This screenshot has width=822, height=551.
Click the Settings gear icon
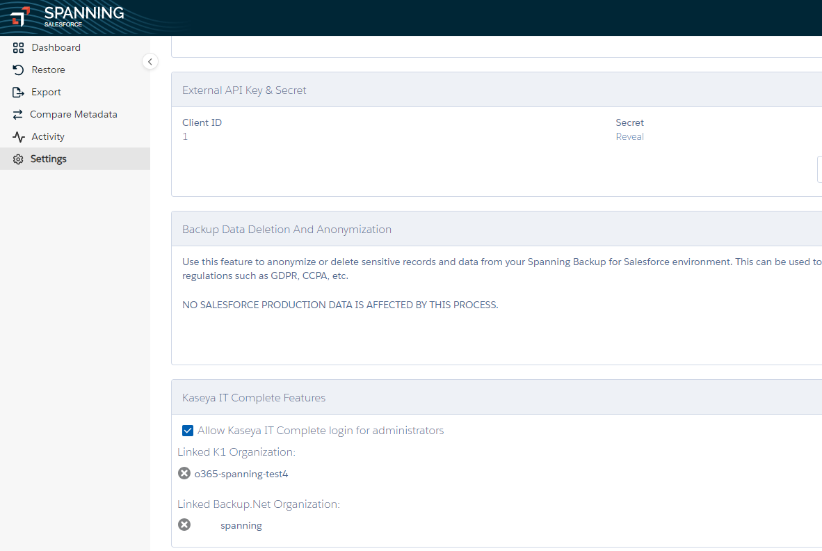click(18, 159)
